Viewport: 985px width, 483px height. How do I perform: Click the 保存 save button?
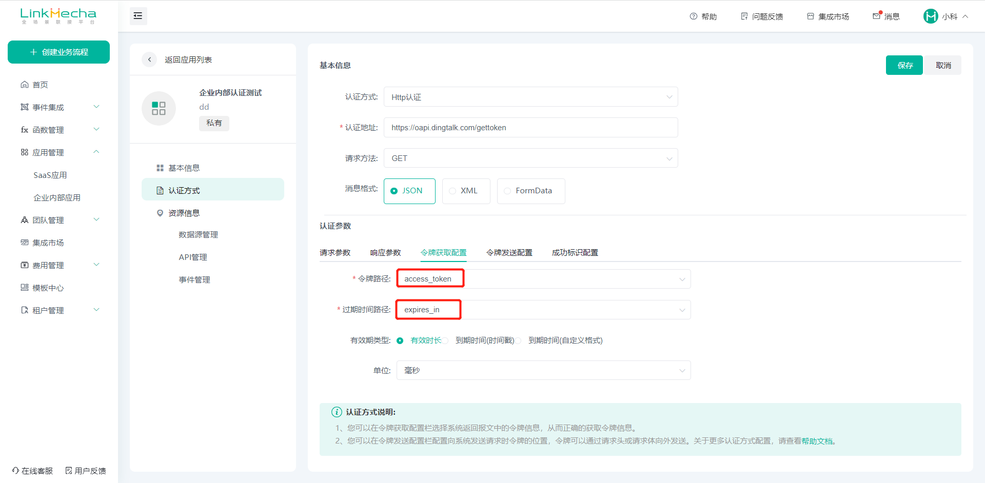point(904,65)
